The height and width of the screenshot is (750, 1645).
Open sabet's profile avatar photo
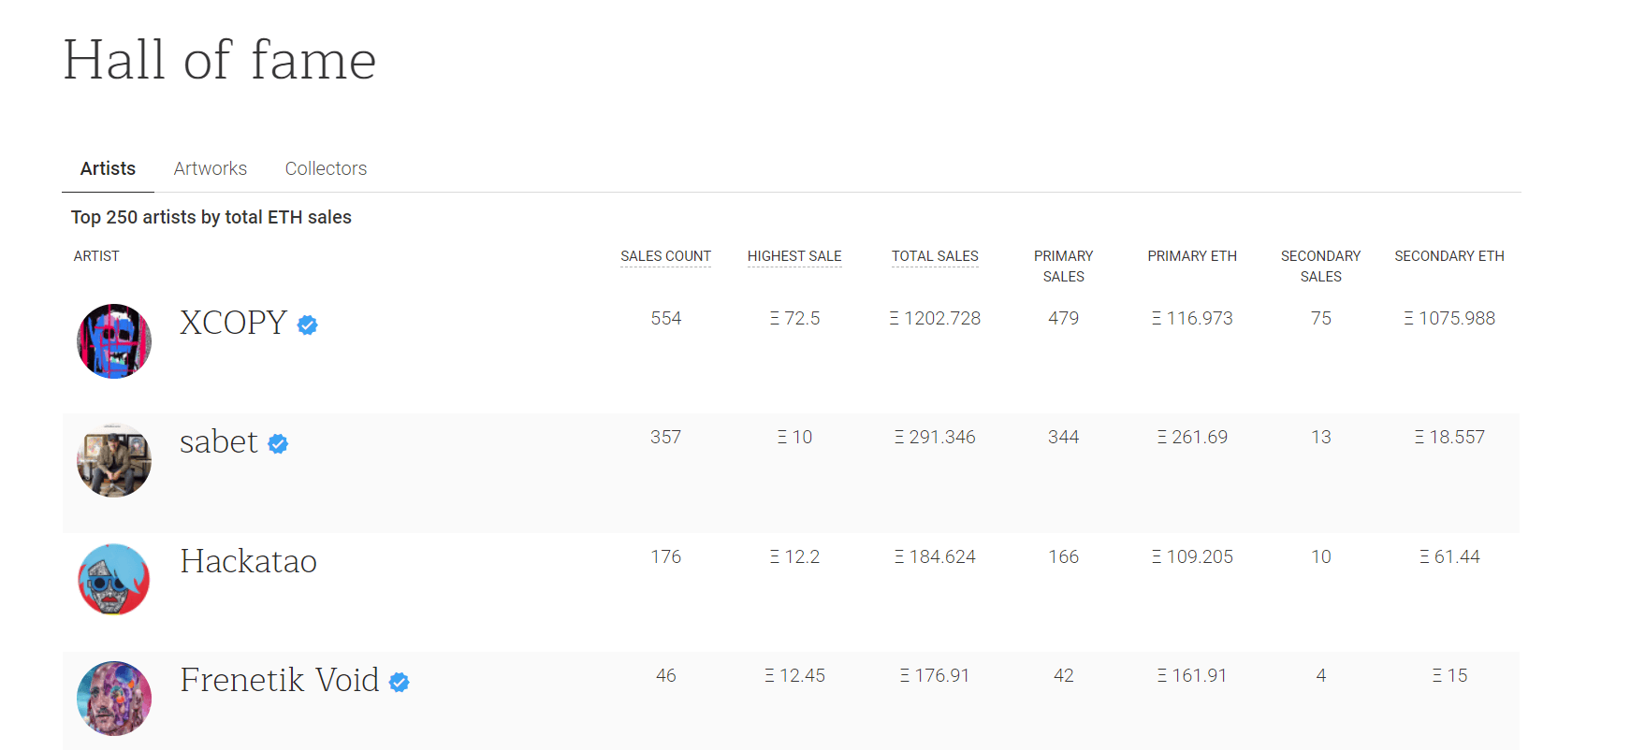(x=114, y=460)
